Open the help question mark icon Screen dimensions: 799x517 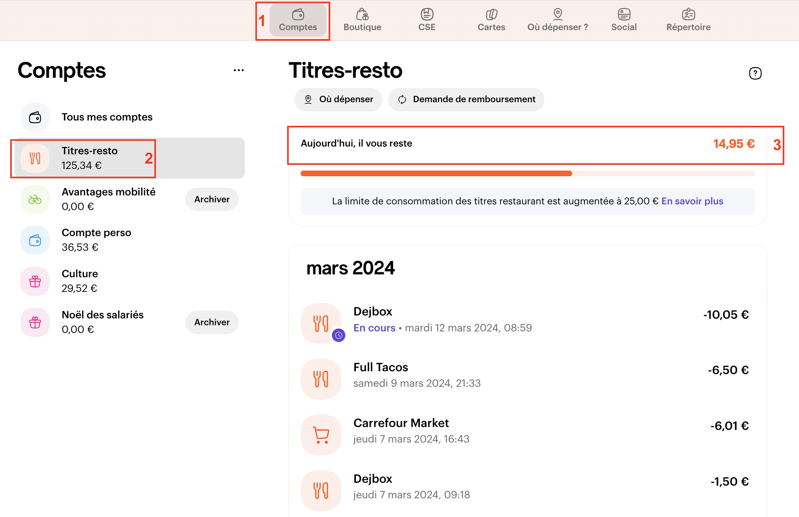coord(755,73)
